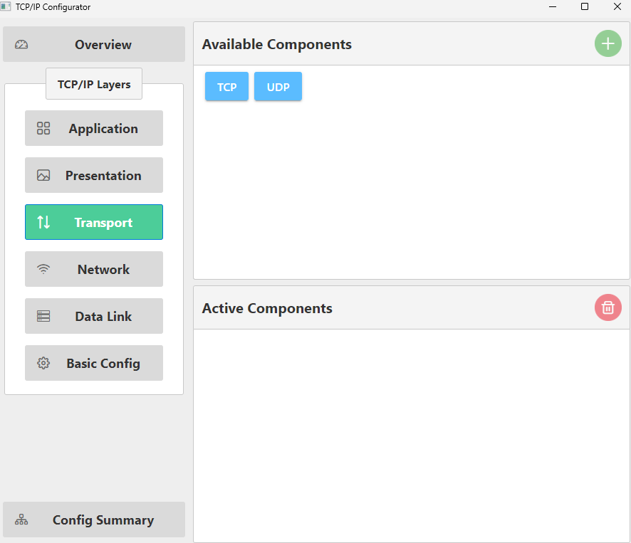
Task: Click the Data Link server icon
Action: click(x=43, y=316)
